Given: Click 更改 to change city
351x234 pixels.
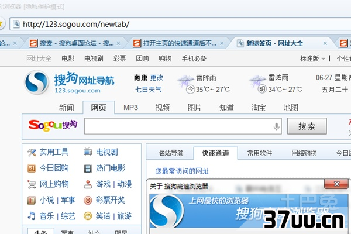Looking at the screenshot, I should pyautogui.click(x=156, y=78).
